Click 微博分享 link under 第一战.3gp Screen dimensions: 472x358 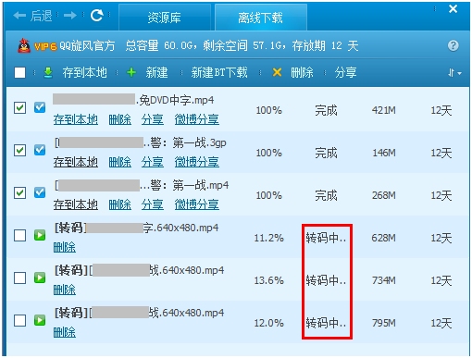point(197,162)
